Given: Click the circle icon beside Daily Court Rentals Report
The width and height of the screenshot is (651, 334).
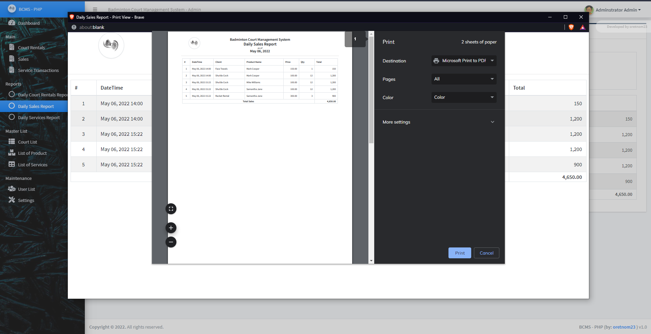Looking at the screenshot, I should (12, 94).
